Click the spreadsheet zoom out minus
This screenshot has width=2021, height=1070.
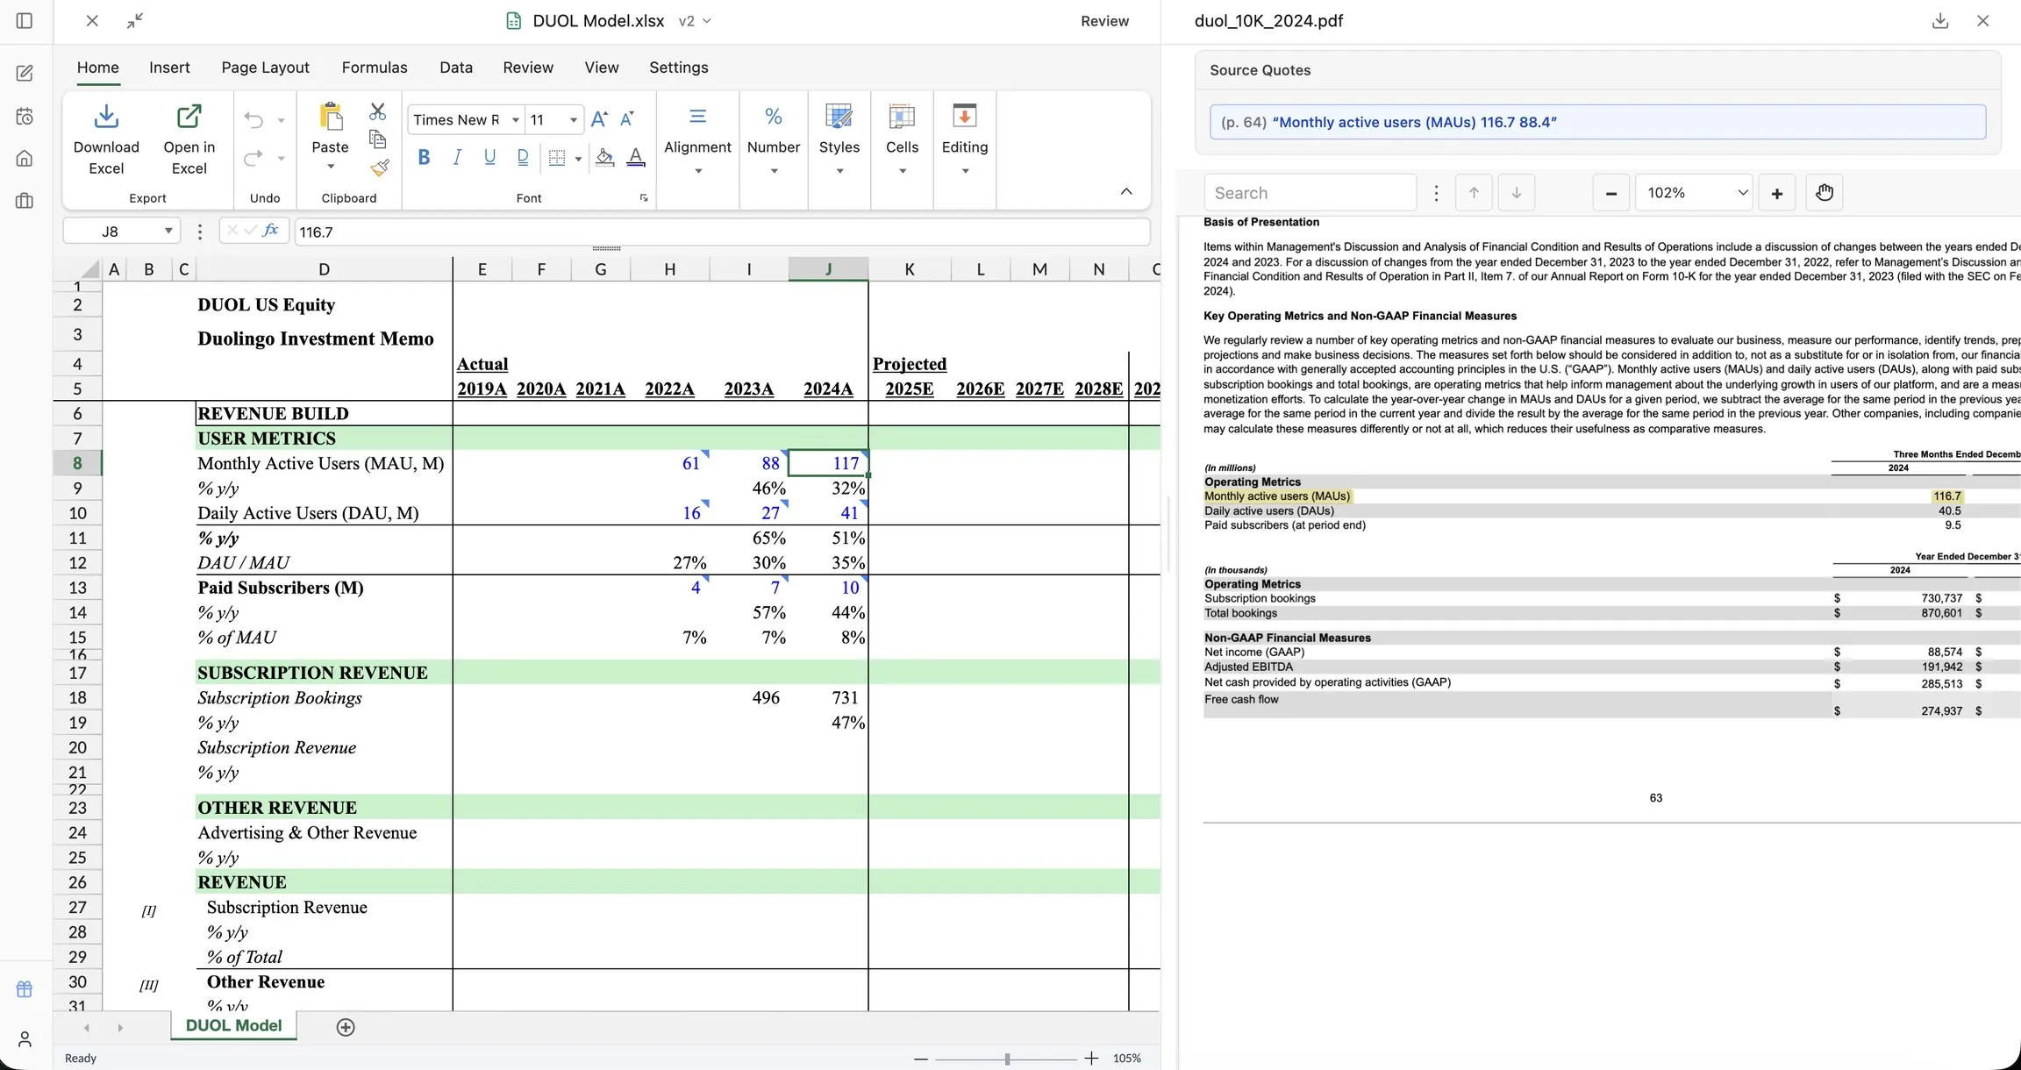[x=920, y=1059]
